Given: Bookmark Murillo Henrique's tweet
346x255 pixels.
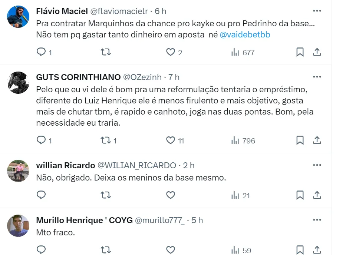Looking at the screenshot, I should pos(300,249).
